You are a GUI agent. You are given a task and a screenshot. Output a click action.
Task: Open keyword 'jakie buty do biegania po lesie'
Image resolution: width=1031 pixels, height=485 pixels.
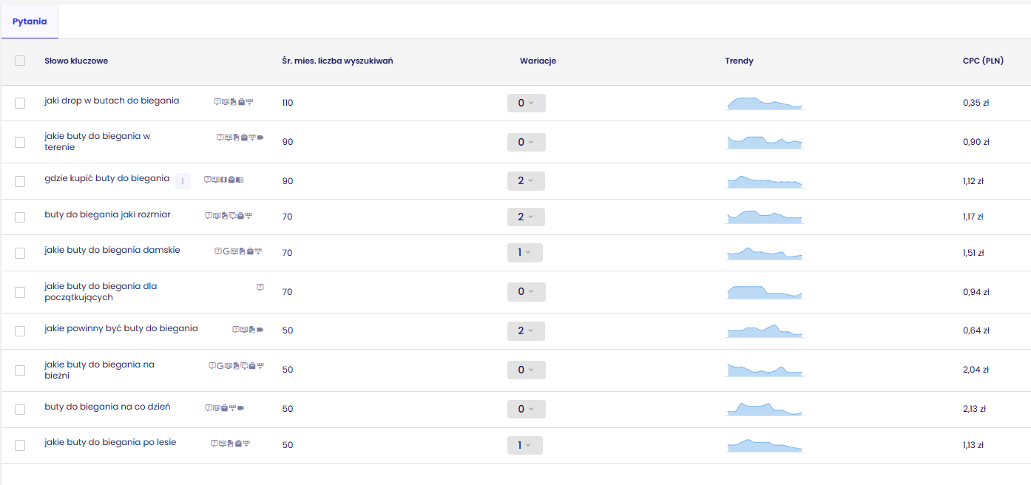110,443
